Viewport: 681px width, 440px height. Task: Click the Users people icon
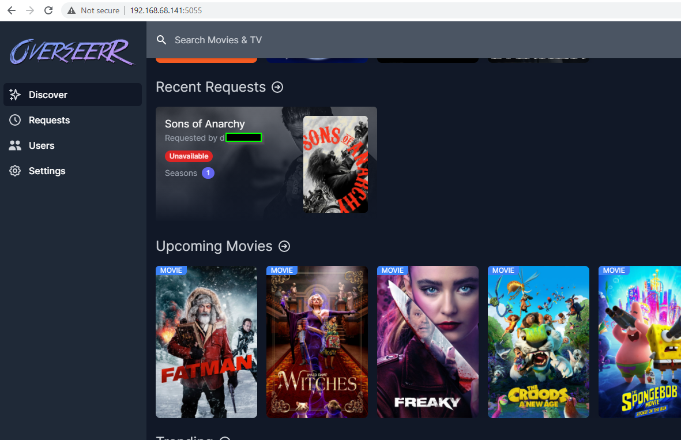[x=15, y=145]
